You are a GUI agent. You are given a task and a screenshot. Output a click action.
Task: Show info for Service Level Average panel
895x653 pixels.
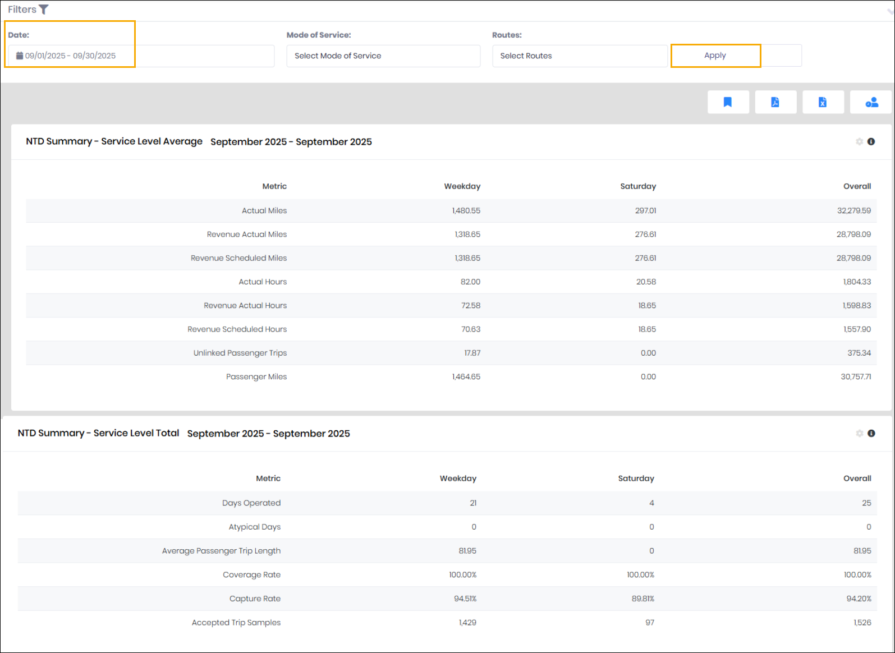[871, 142]
